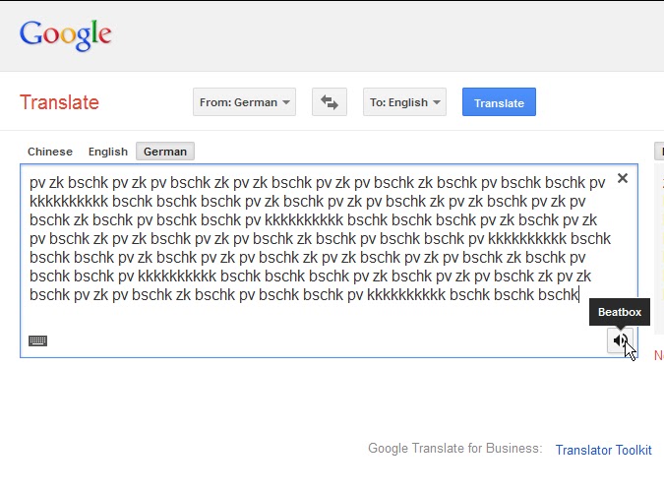Select Chinese as the source language

(x=50, y=152)
